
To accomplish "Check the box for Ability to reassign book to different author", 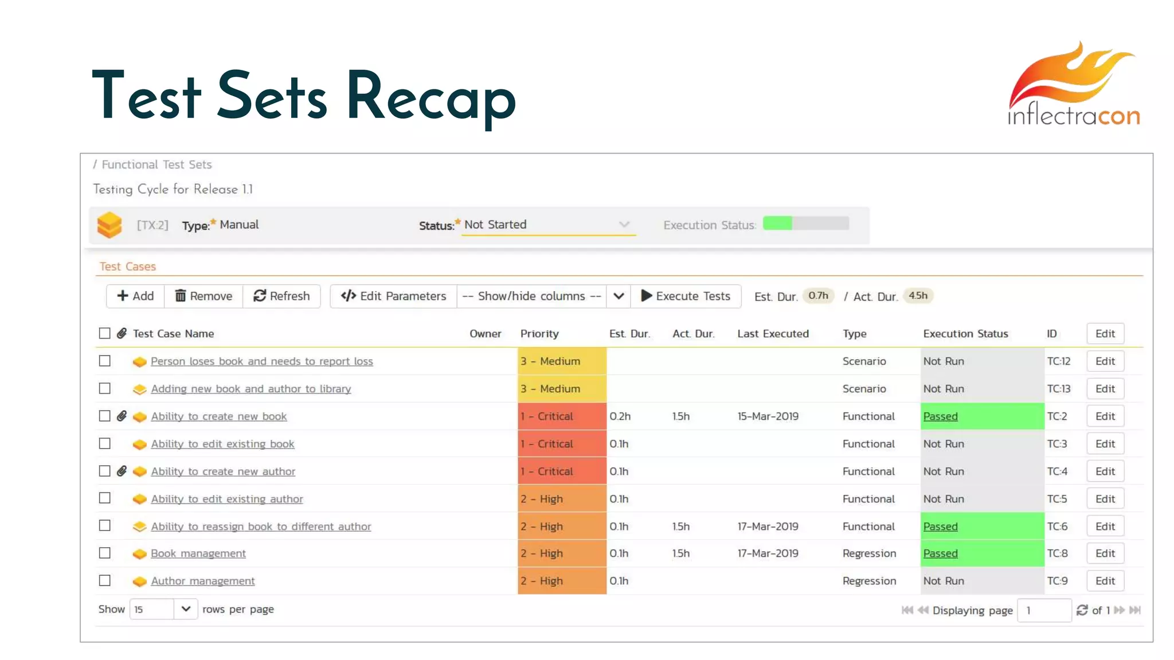I will pyautogui.click(x=104, y=525).
